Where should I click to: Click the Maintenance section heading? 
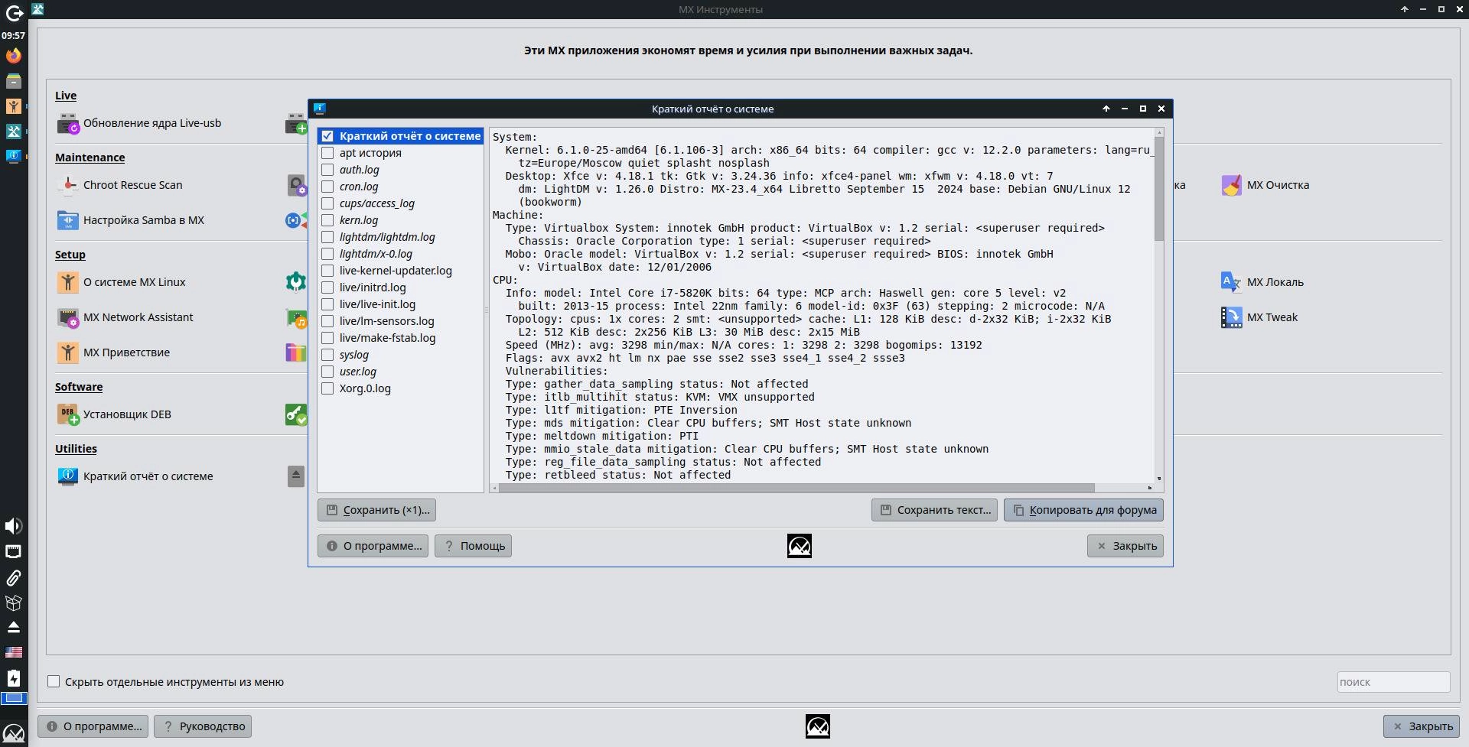(90, 158)
